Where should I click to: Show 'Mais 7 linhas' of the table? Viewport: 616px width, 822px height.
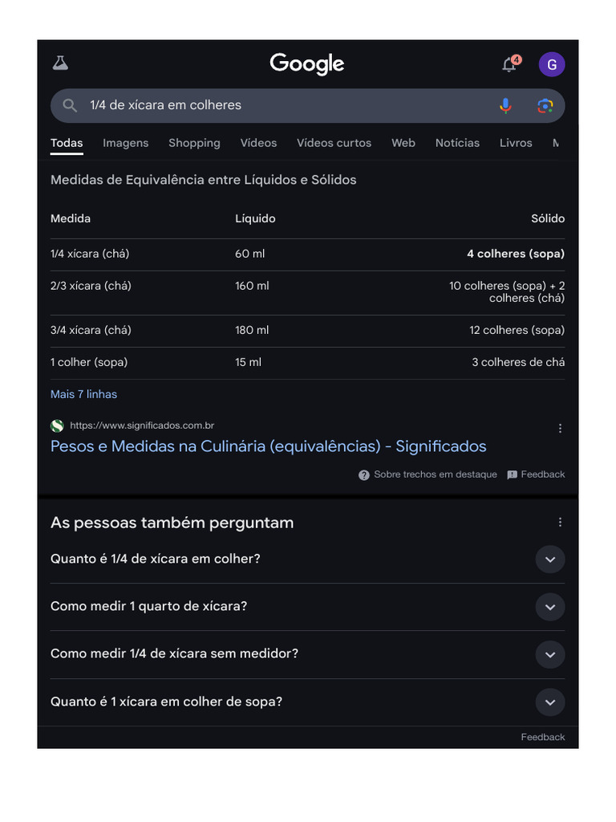click(83, 394)
